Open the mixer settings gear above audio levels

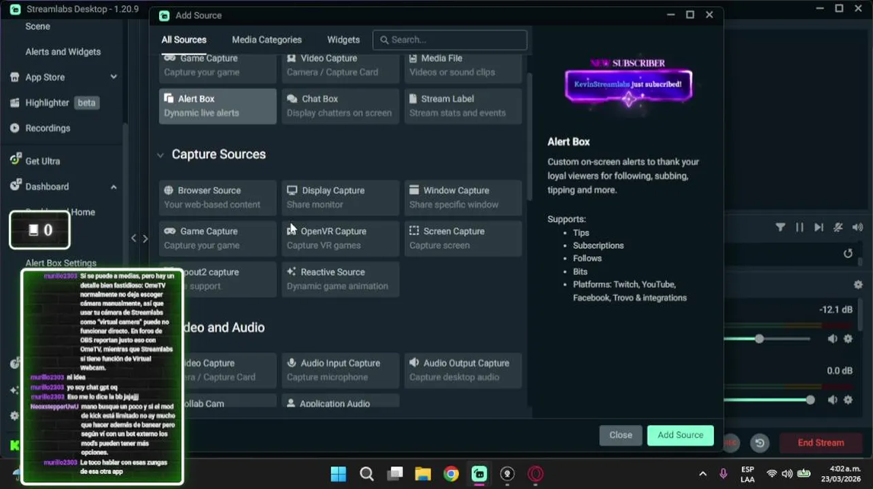coord(858,285)
